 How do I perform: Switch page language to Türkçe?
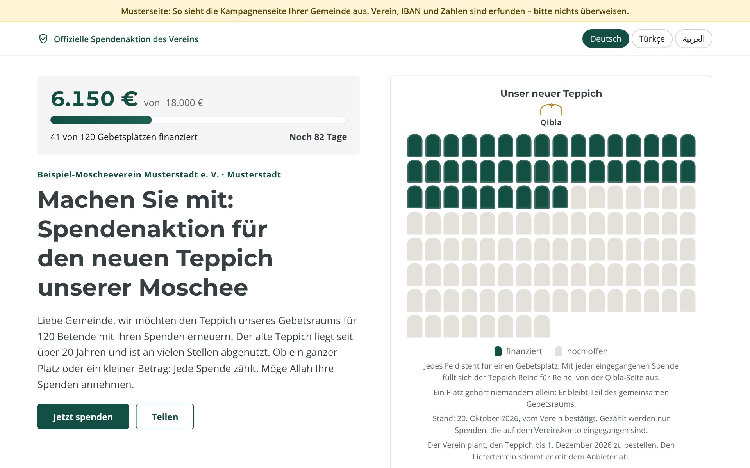[652, 39]
